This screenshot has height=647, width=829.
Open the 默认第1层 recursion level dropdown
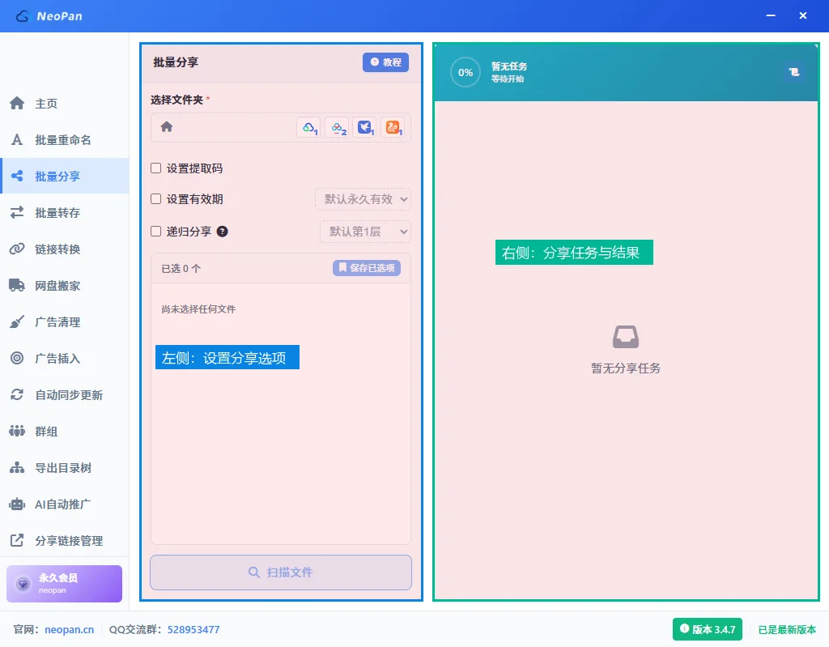coord(365,232)
